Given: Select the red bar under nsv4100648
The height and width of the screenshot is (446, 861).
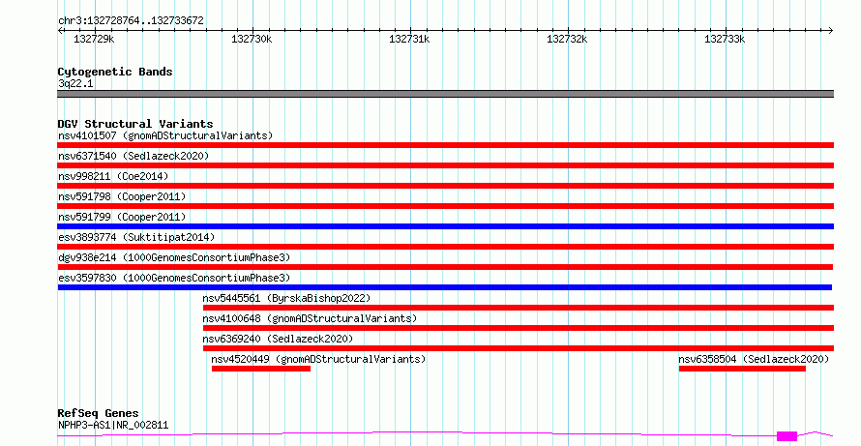Looking at the screenshot, I should 519,328.
